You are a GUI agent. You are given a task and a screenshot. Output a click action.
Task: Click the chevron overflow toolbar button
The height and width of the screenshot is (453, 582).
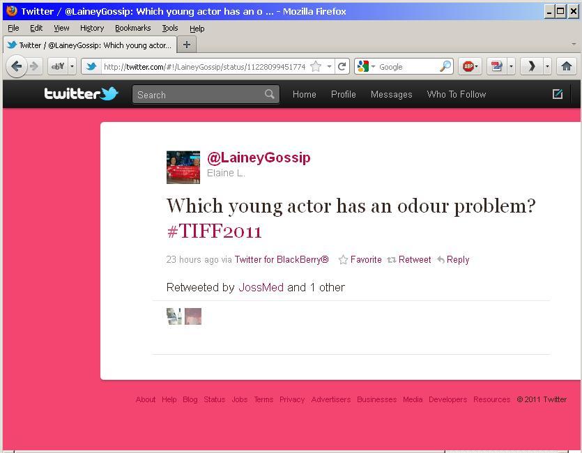(x=532, y=66)
